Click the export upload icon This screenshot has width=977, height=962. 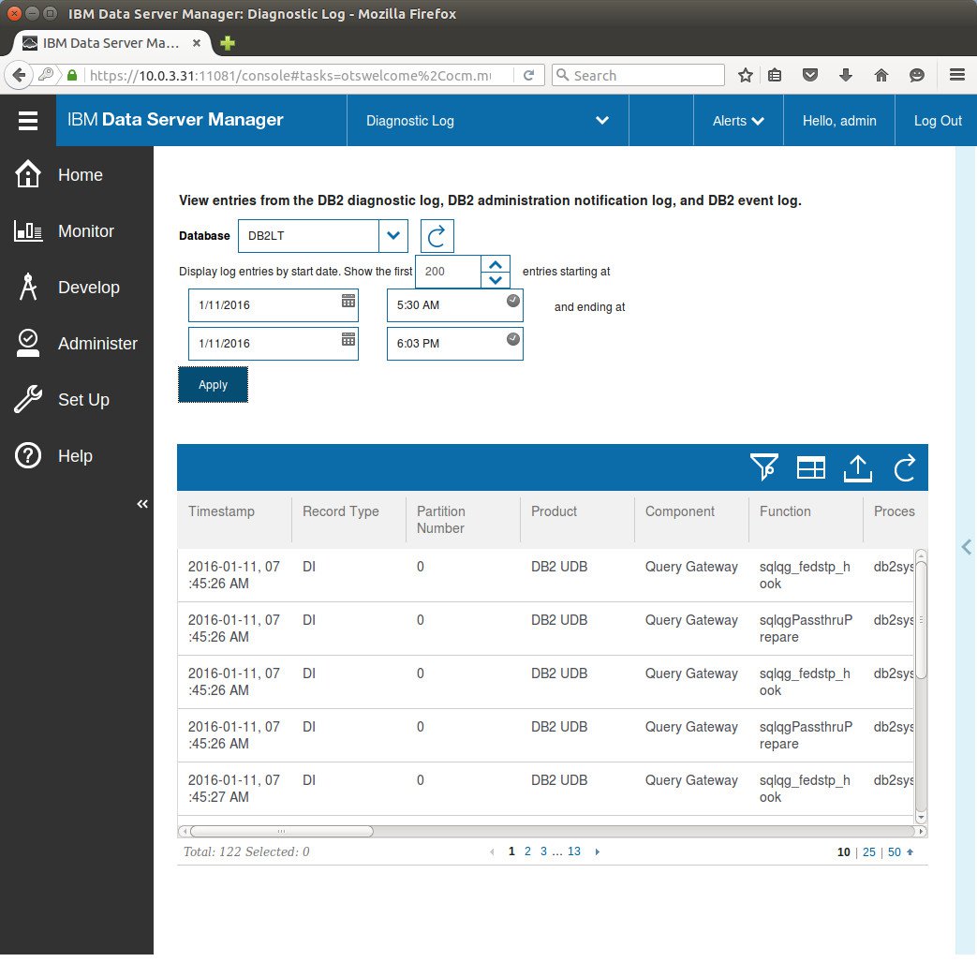(857, 468)
